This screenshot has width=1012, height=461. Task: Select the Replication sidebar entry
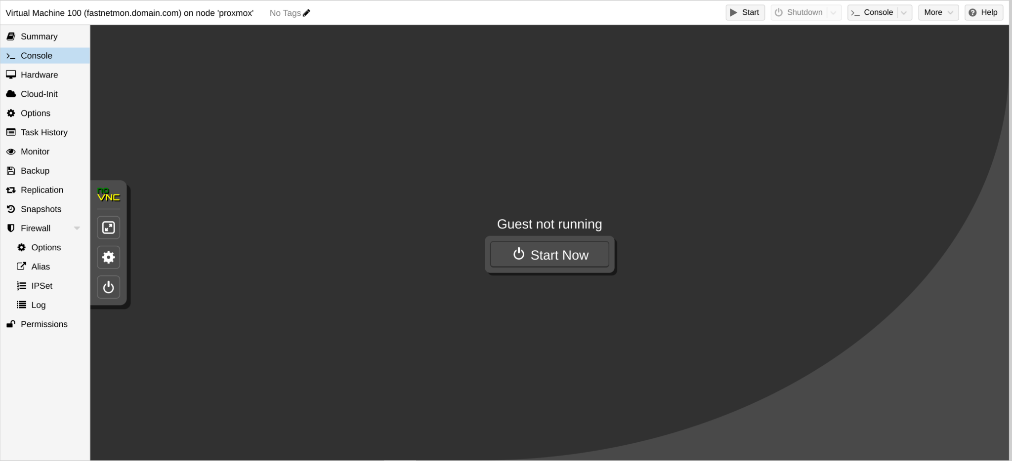42,190
